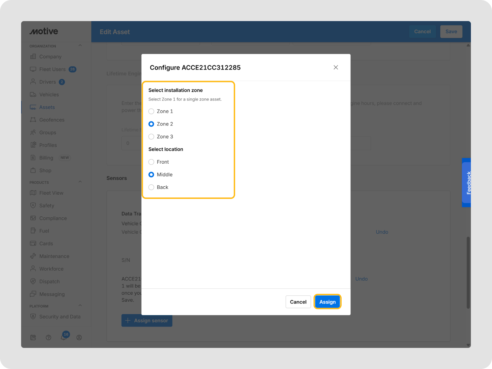Click the Assign button
The width and height of the screenshot is (492, 369).
(x=327, y=302)
